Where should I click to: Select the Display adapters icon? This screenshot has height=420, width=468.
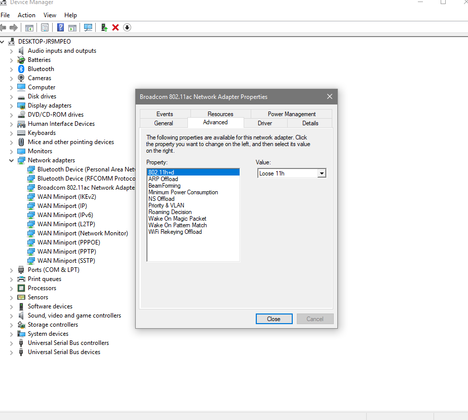point(21,106)
